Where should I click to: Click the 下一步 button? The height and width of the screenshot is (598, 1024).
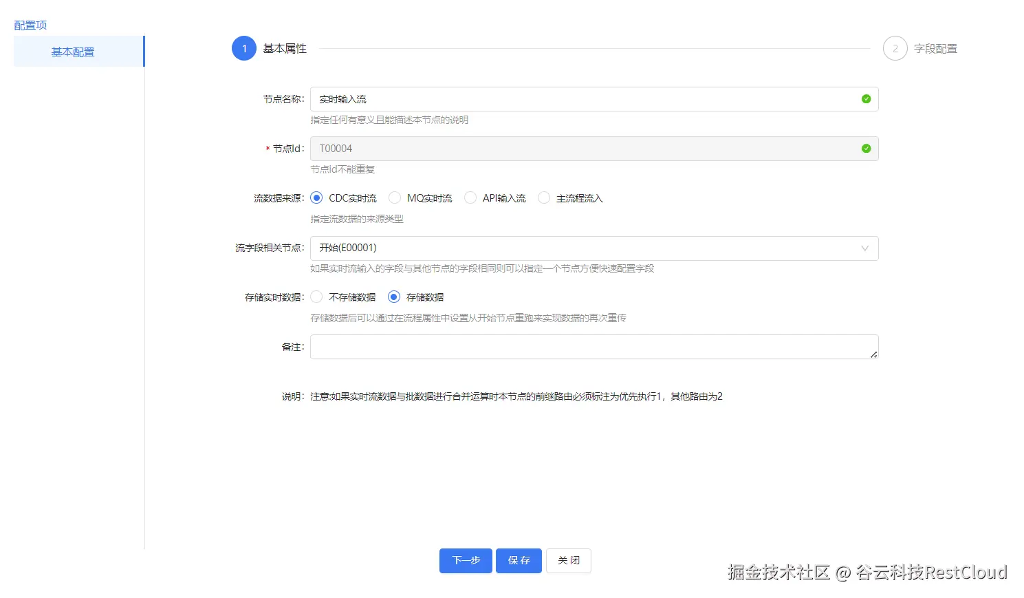pyautogui.click(x=466, y=560)
